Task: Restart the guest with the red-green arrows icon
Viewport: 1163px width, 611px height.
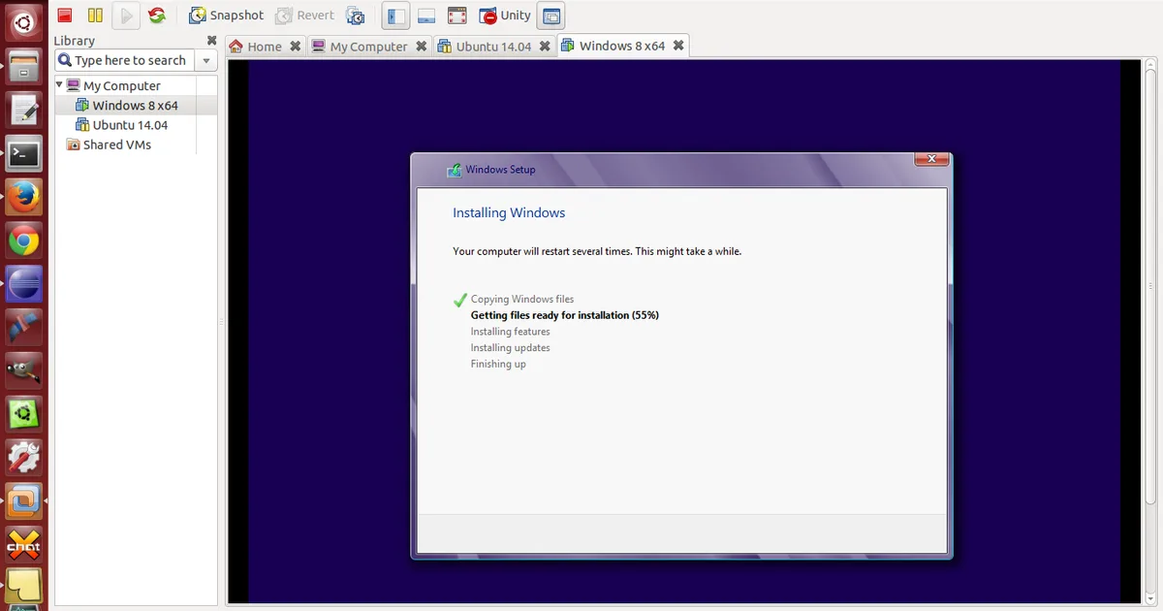Action: click(157, 16)
